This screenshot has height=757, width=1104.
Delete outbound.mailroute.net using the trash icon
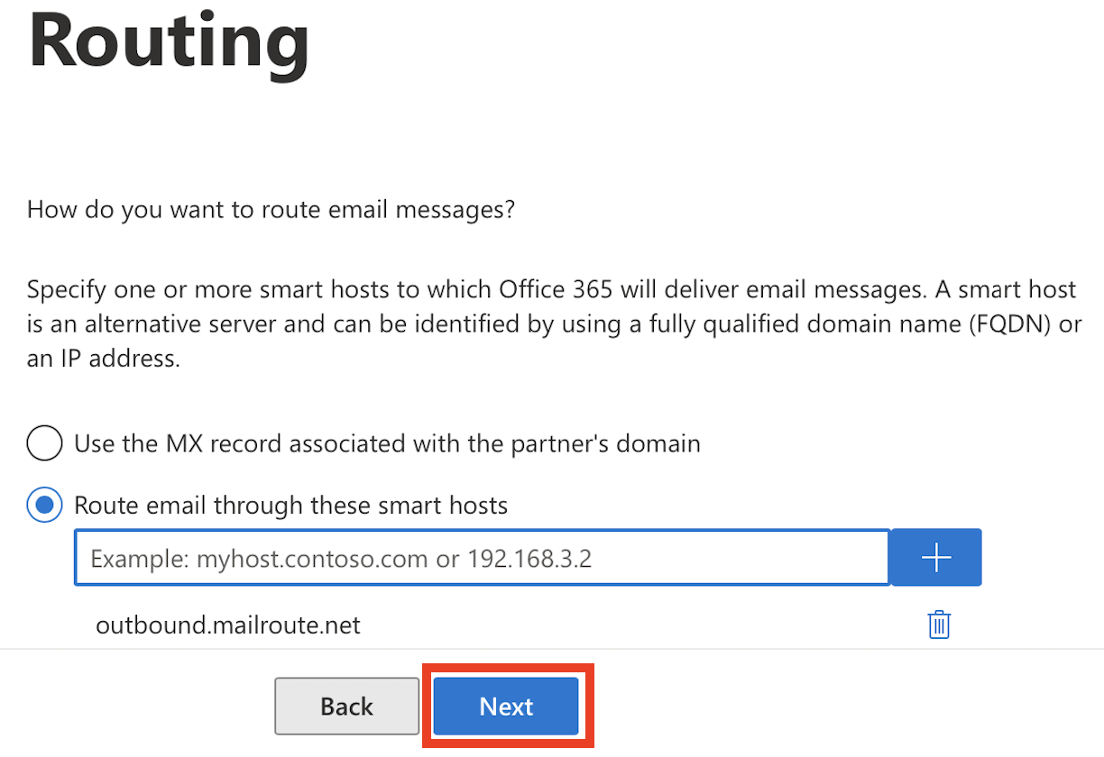click(x=939, y=625)
